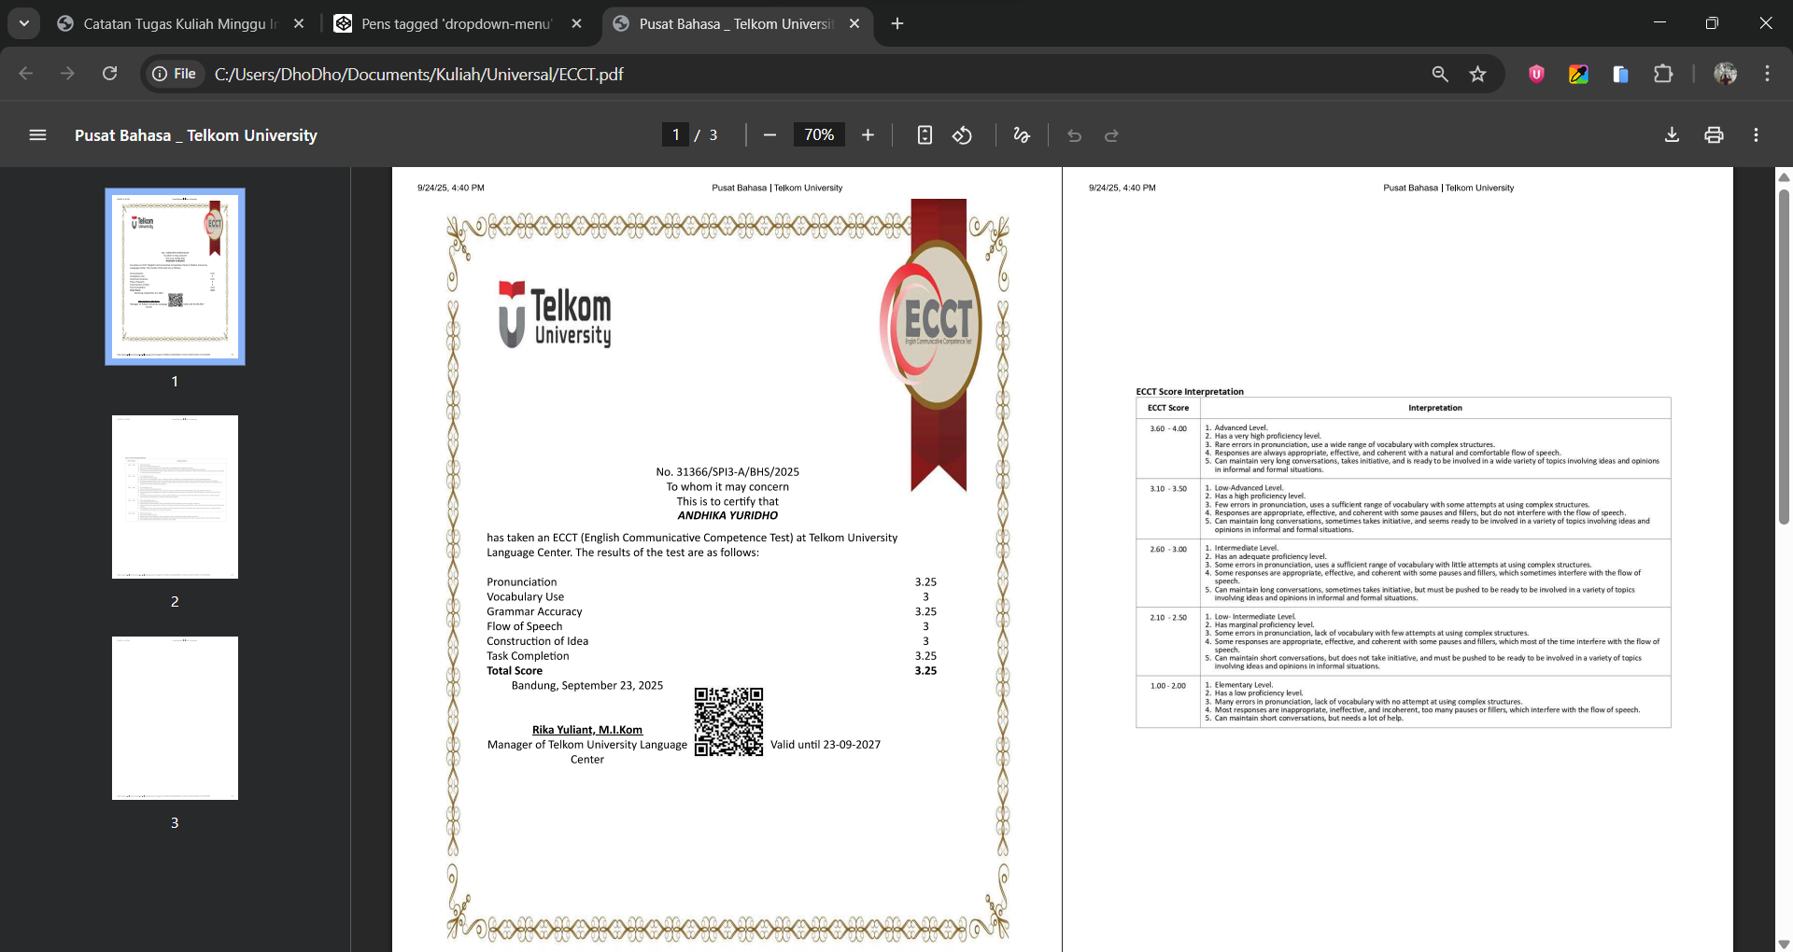Image resolution: width=1793 pixels, height=952 pixels.
Task: Select the draw annotation tool
Action: (x=1022, y=135)
